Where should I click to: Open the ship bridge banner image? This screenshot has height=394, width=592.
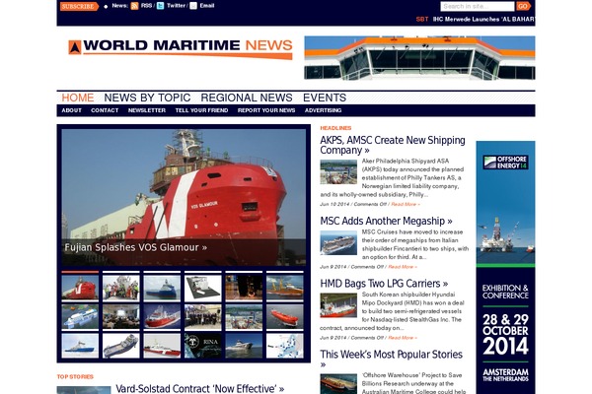(x=419, y=58)
